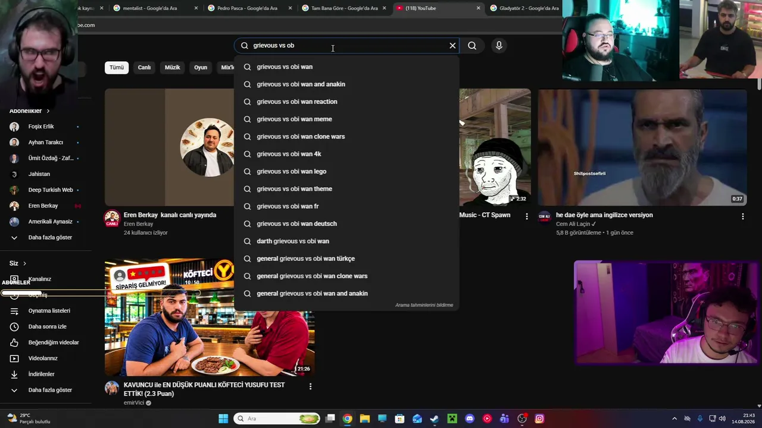Clear the YouTube search box text
Viewport: 762px width, 428px height.
452,45
